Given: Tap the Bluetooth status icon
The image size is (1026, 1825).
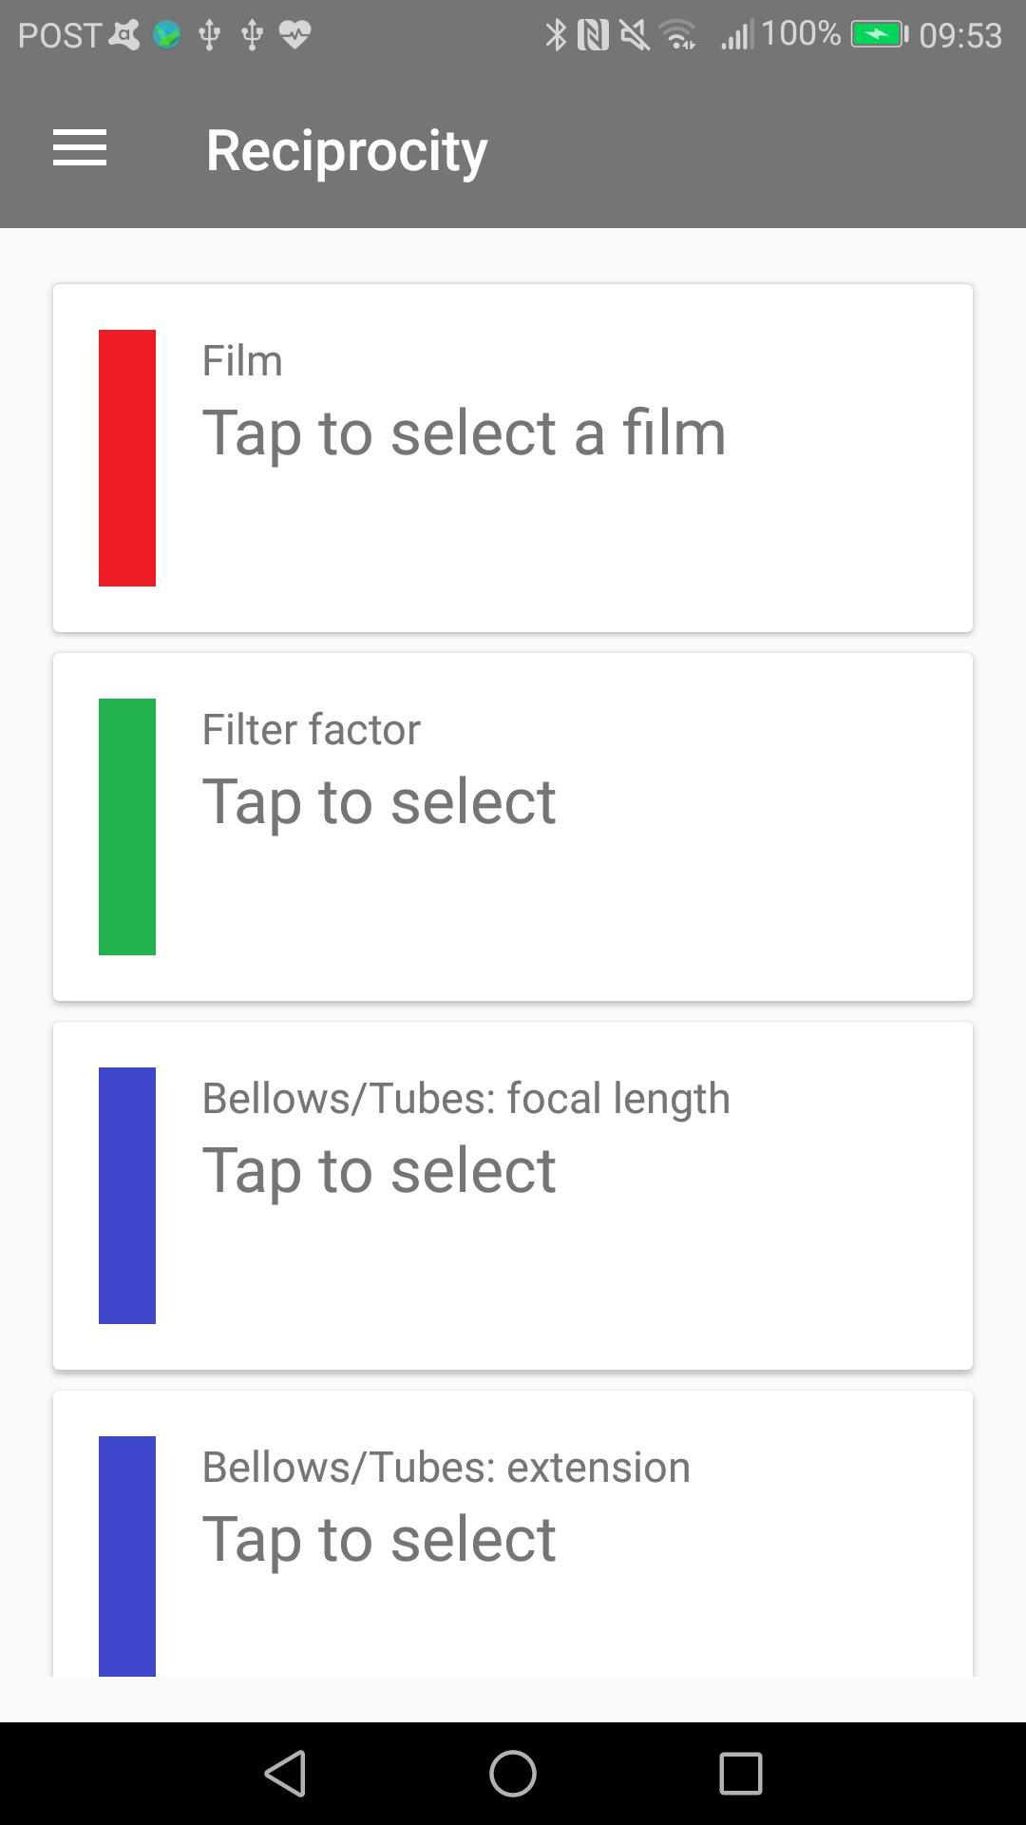Looking at the screenshot, I should click(x=556, y=35).
